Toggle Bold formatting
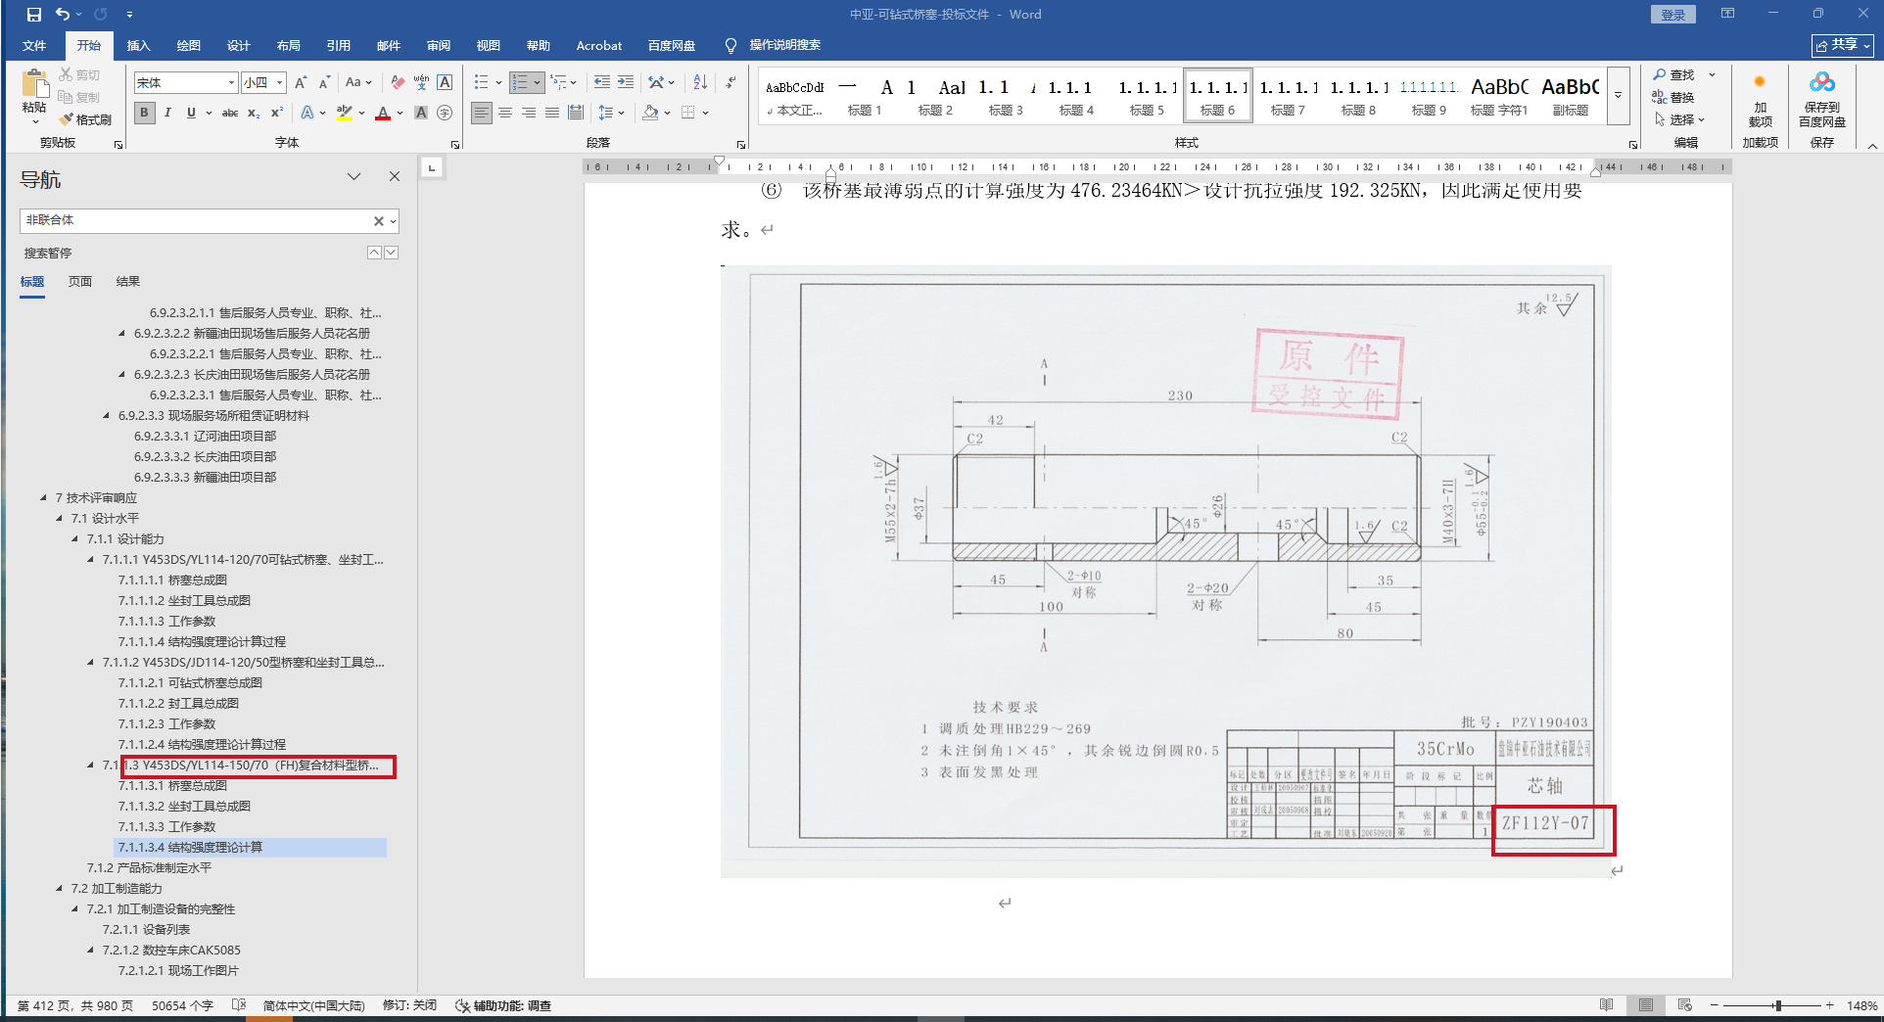 (x=145, y=113)
